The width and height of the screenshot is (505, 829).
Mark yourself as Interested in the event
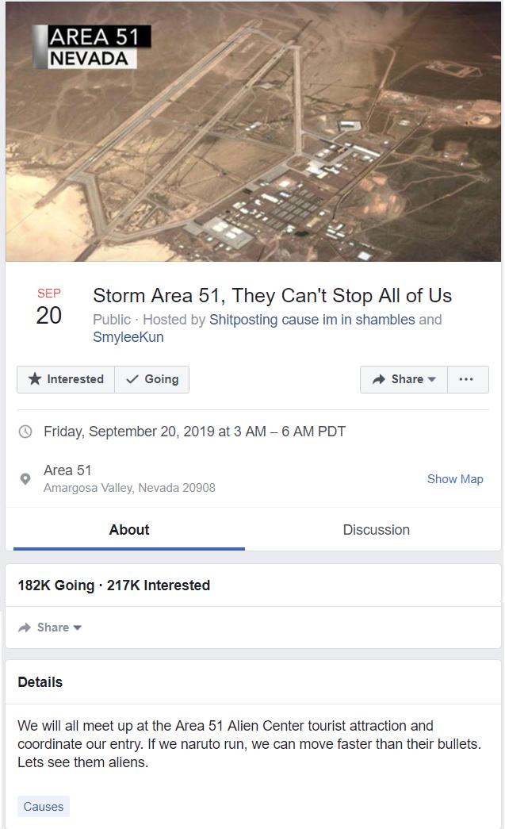67,379
